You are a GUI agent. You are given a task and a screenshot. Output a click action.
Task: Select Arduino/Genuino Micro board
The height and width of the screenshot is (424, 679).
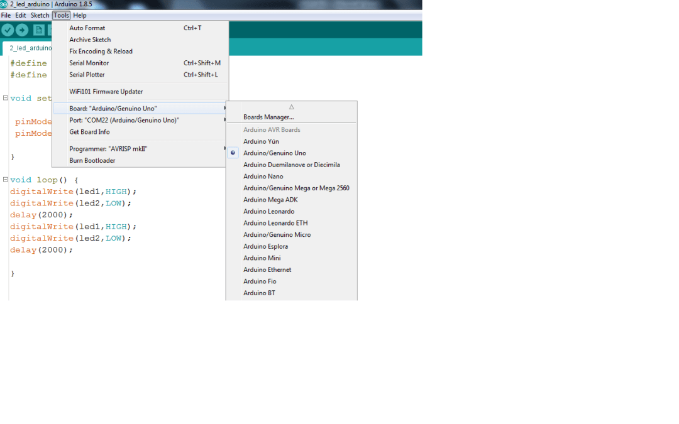coord(292,234)
